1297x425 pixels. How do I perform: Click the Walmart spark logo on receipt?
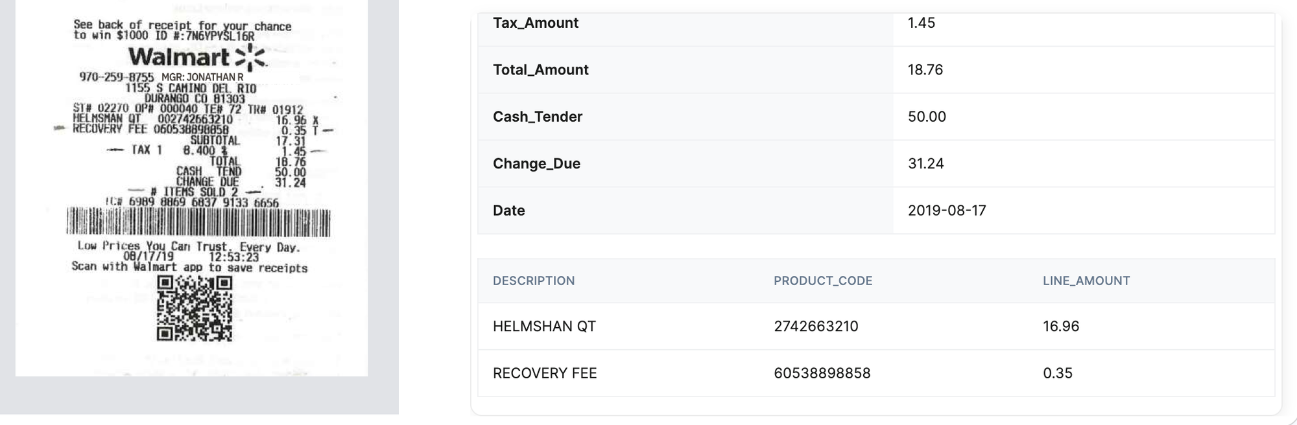click(x=250, y=58)
